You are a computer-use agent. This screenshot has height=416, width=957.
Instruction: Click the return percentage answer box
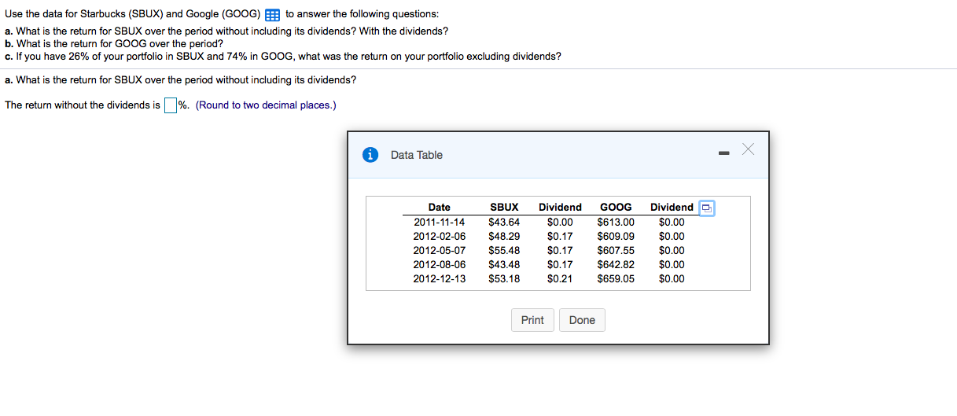(170, 105)
